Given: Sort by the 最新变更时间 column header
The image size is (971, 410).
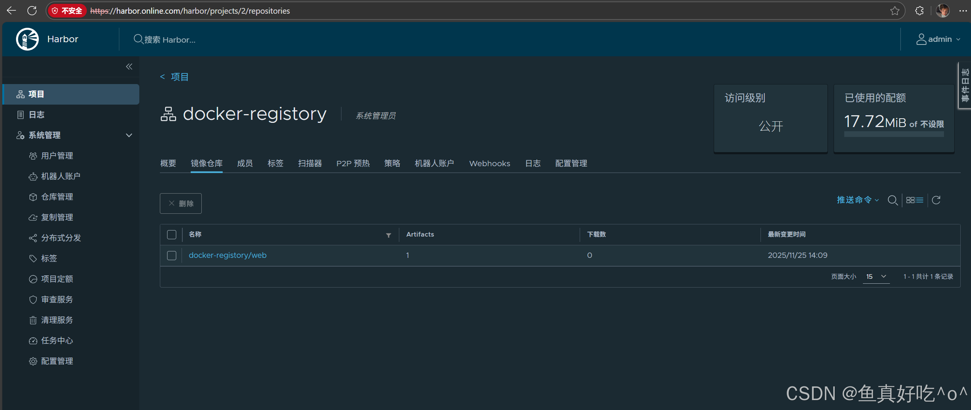Looking at the screenshot, I should click(x=786, y=234).
